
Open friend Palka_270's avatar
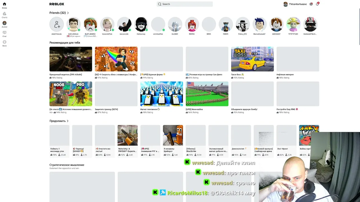(242, 24)
